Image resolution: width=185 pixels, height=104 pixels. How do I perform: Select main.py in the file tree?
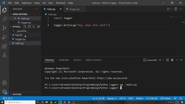25,43
